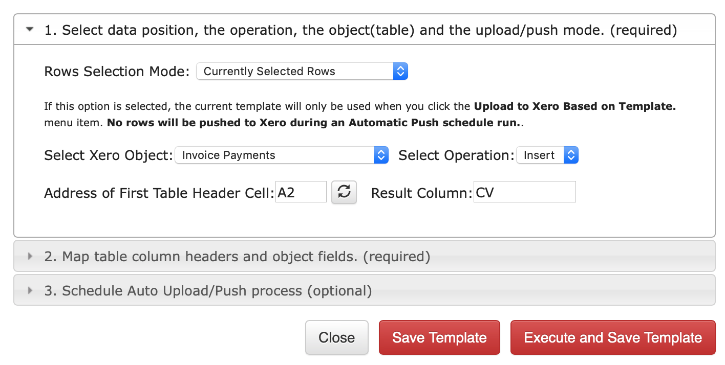Screen dimensions: 725x365
Task: Click the Save Template button
Action: click(x=439, y=337)
